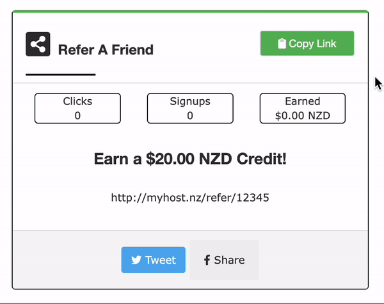Click the black underline below Refer A Friend

[x=61, y=74]
